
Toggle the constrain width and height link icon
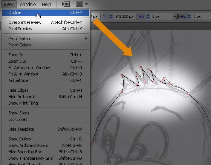click(177, 17)
